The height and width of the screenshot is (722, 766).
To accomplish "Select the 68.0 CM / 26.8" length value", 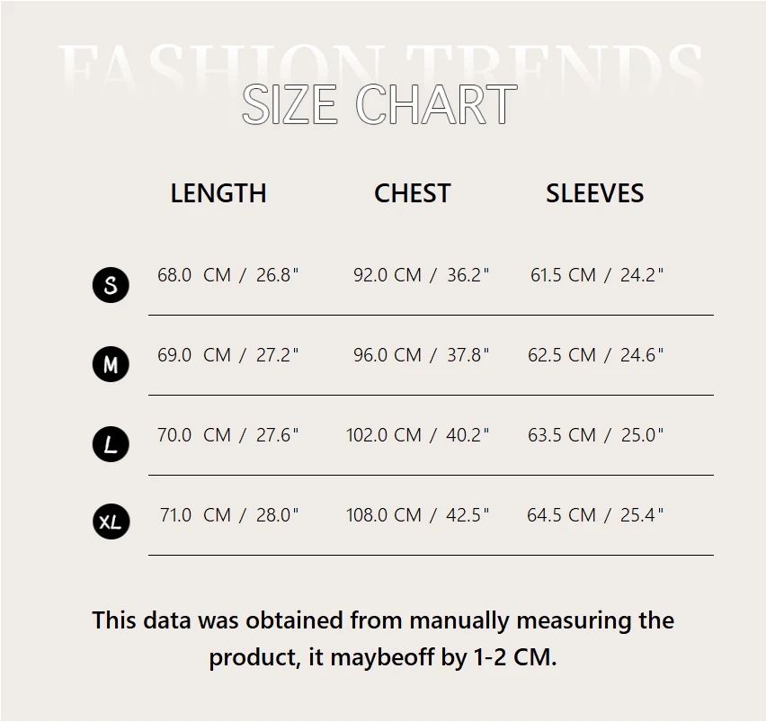I will click(228, 275).
